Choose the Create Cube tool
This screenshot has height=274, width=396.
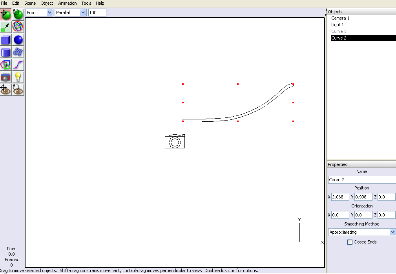tap(6, 40)
